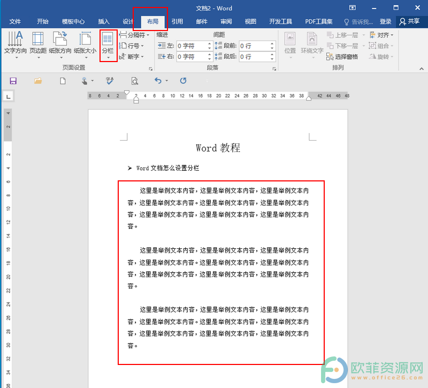Increase 段前 spacing with up stepper
This screenshot has height=388, width=428.
tap(272, 43)
